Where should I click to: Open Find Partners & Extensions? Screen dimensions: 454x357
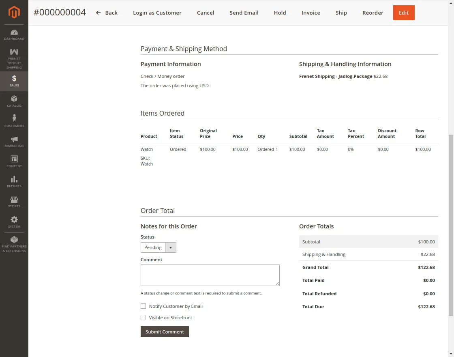(14, 243)
